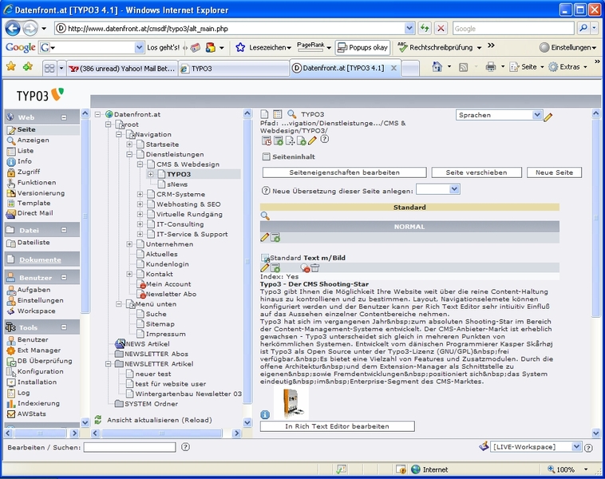Open the Info module
605x479 pixels.
(24, 161)
